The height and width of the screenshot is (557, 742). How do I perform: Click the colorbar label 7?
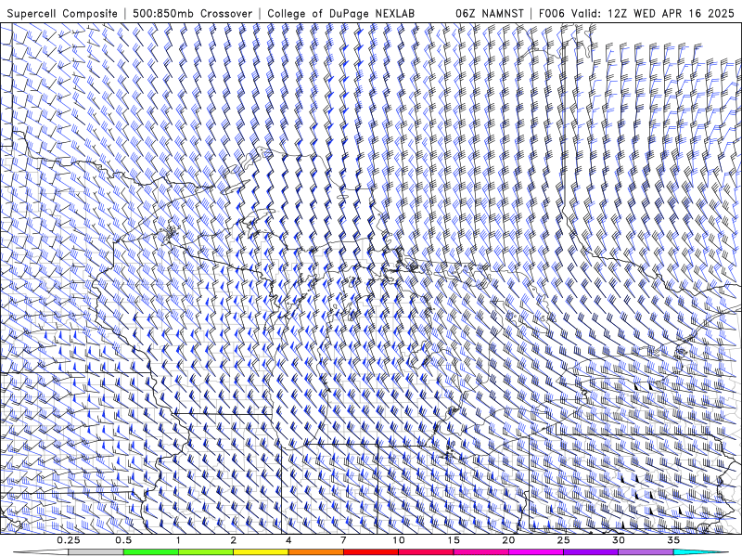pos(343,540)
